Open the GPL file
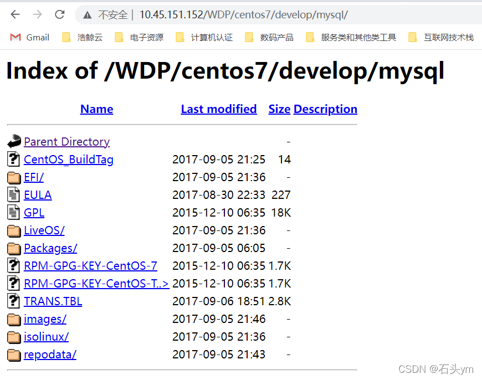482x380 pixels. click(34, 213)
